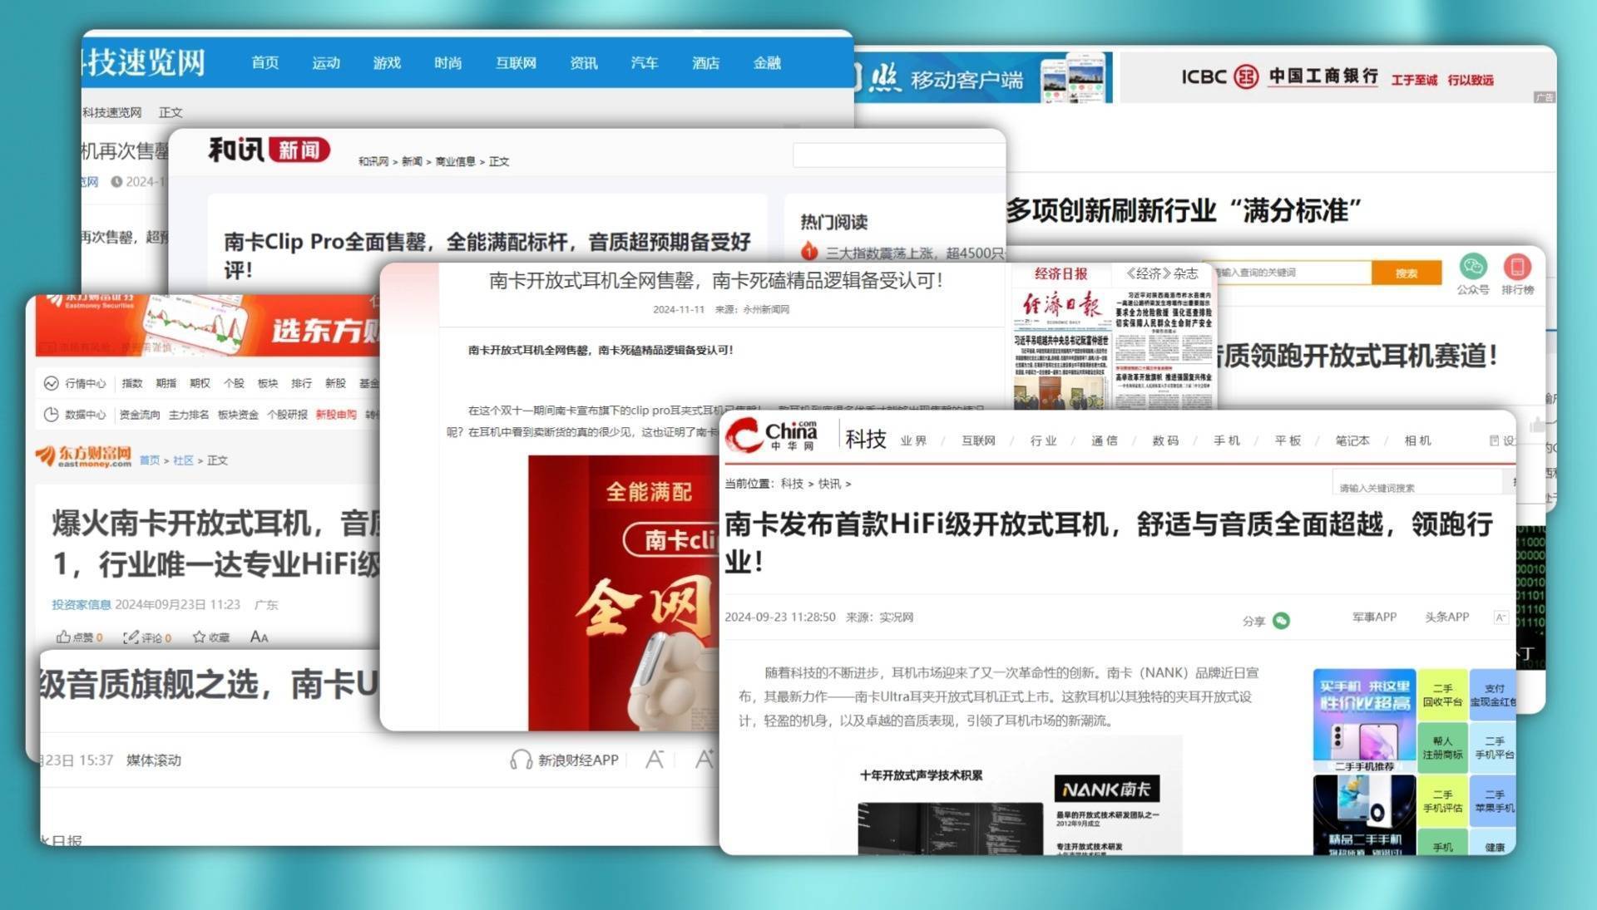This screenshot has width=1597, height=910.
Task: Click the green WeChat 公众号 icon
Action: coord(1472,267)
